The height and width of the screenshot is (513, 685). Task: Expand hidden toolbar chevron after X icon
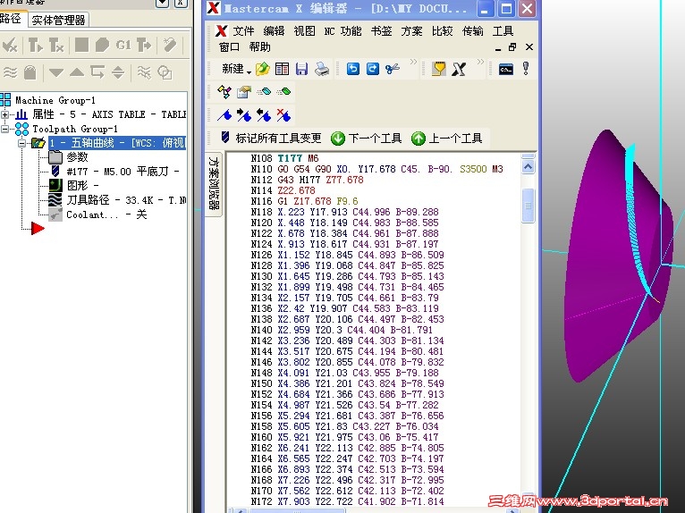click(480, 62)
